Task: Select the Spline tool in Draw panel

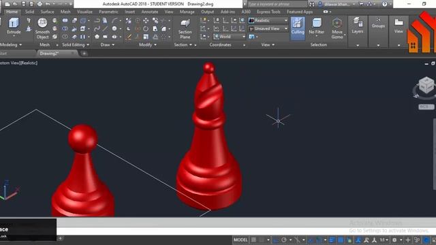Action: pyautogui.click(x=97, y=29)
